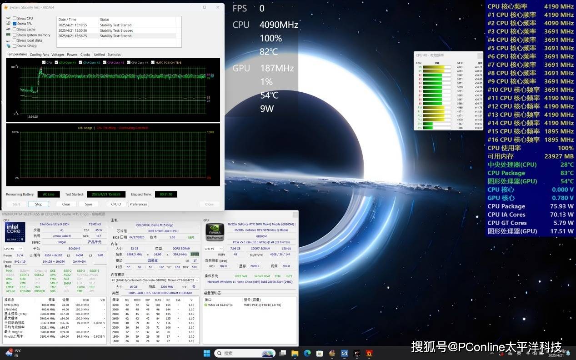576x360 pixels.
Task: Open the AIDA64 taskbar icon labeled 64
Action: 344,353
